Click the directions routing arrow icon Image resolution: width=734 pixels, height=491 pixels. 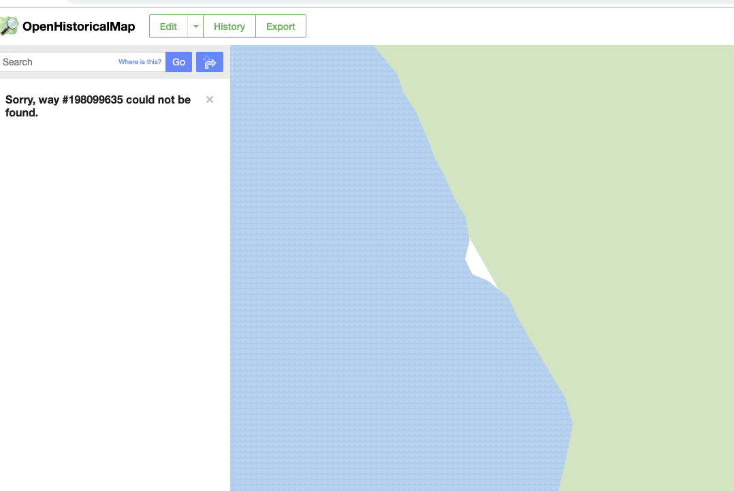point(209,61)
